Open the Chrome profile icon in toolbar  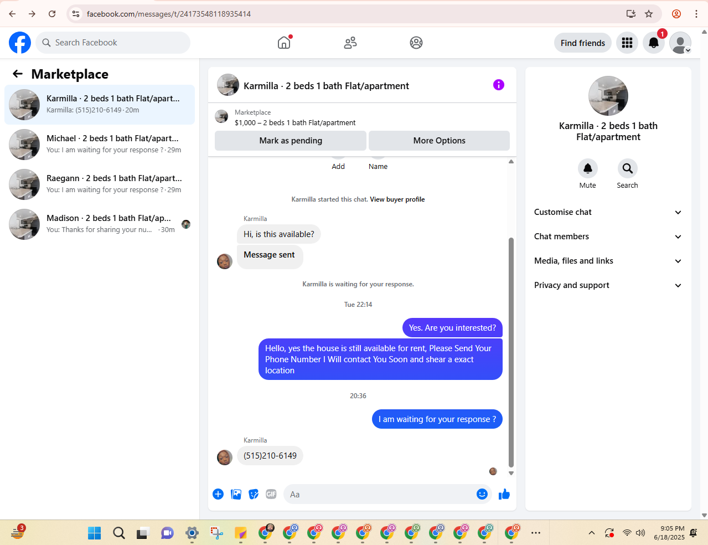pos(676,14)
